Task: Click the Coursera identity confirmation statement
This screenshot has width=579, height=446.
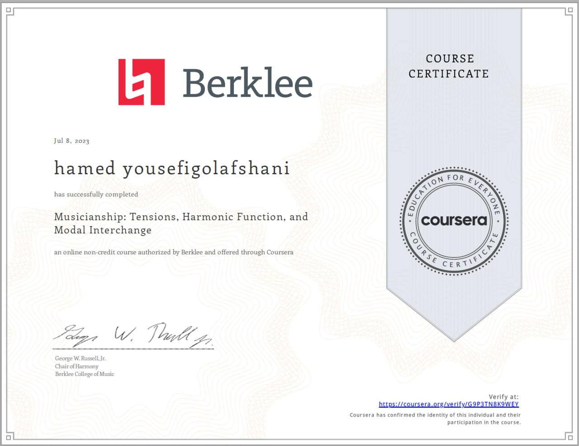Action: pyautogui.click(x=435, y=418)
